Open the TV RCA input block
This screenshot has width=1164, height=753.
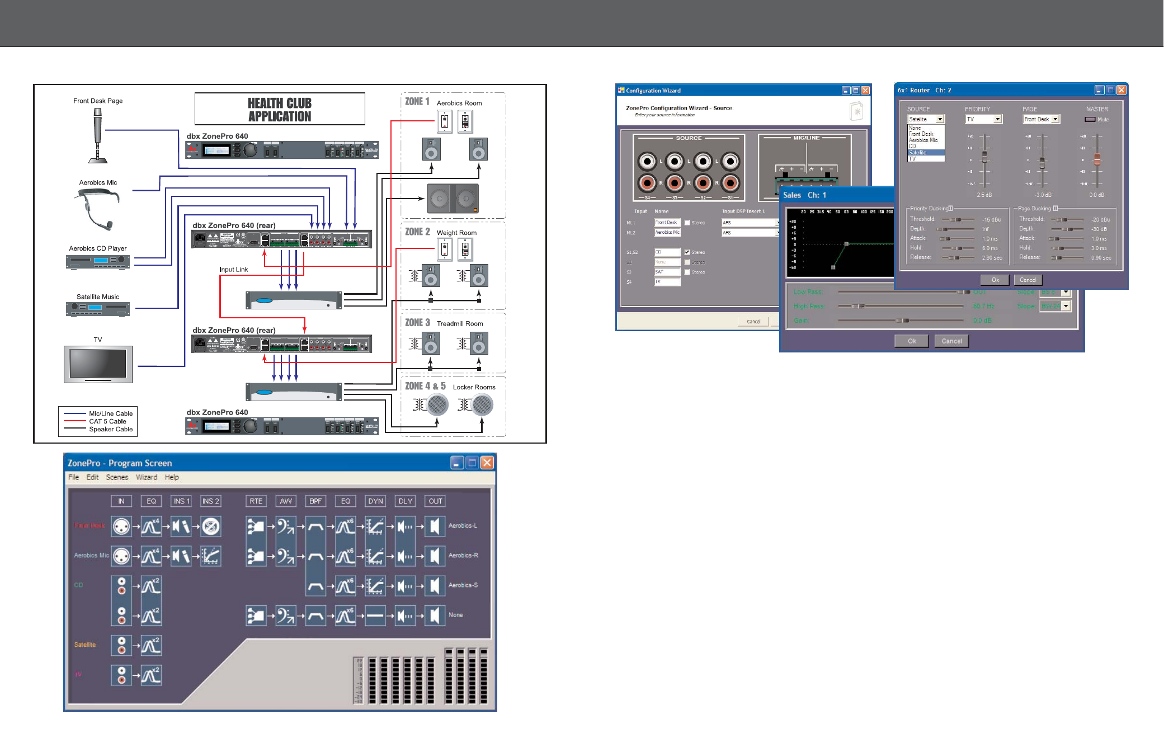121,675
